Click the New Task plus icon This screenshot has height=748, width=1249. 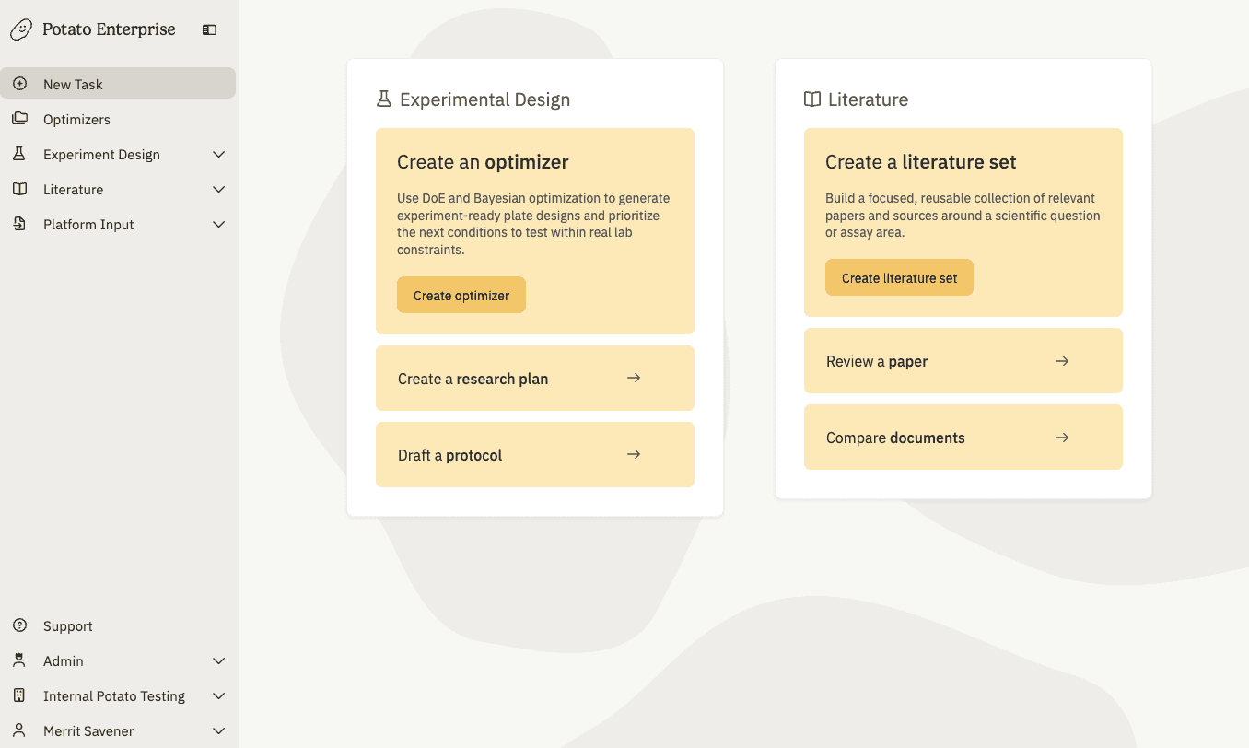pyautogui.click(x=19, y=84)
